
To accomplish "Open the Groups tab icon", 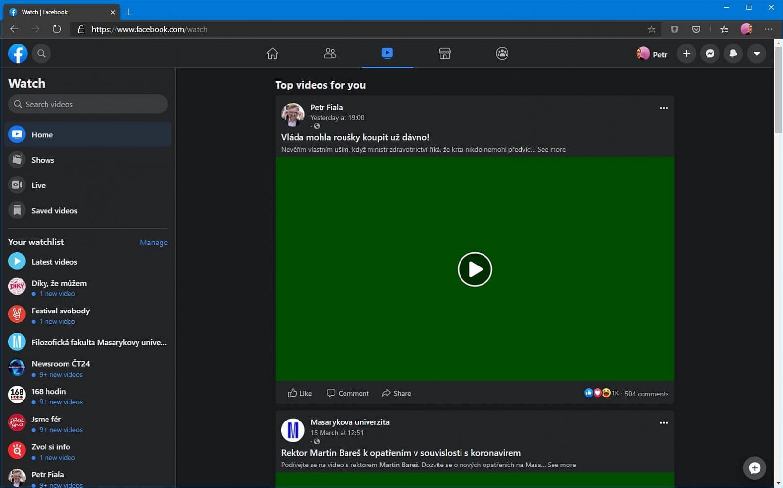I will [502, 53].
